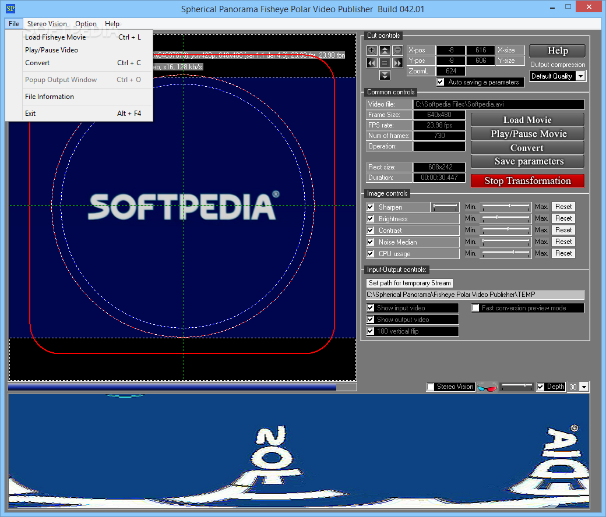Open the Depth value 30 dropdown
Image resolution: width=606 pixels, height=517 pixels.
(584, 387)
